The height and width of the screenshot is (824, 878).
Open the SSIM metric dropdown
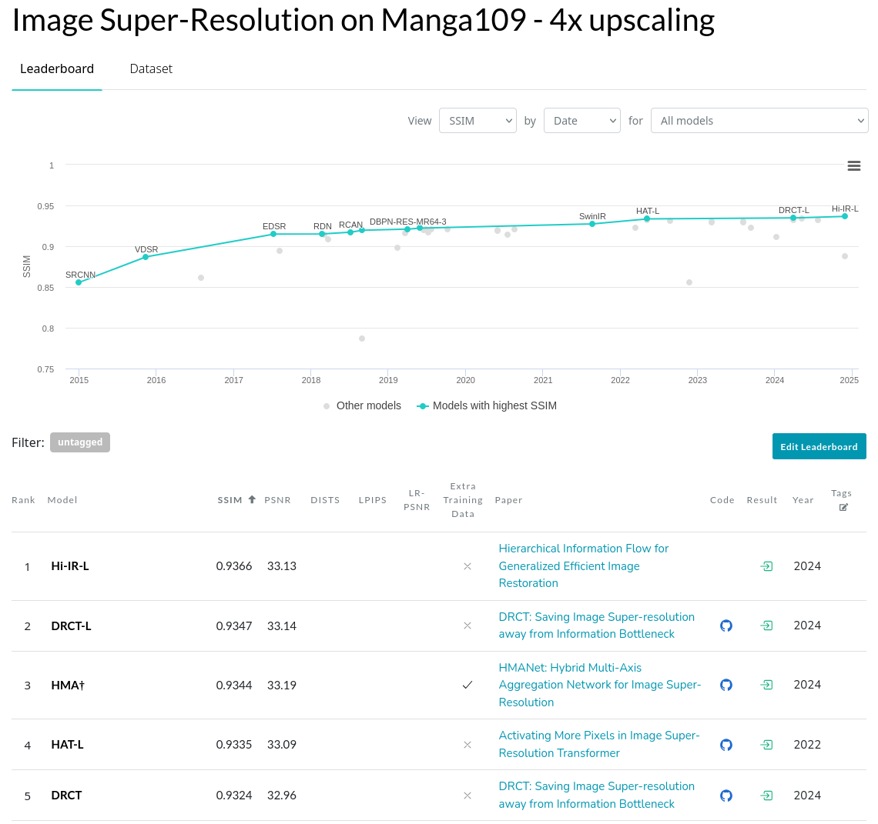(478, 120)
